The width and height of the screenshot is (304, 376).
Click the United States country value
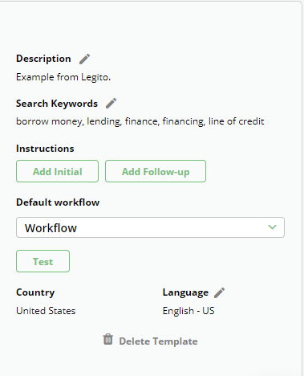(x=46, y=311)
